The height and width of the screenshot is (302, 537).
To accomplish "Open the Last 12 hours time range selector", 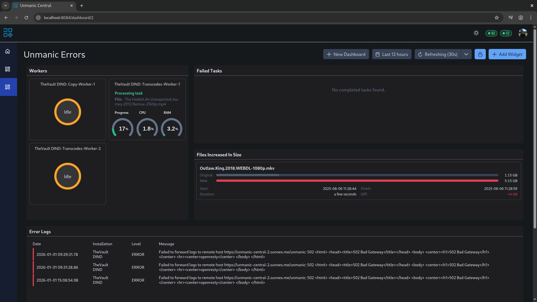I will coord(392,54).
